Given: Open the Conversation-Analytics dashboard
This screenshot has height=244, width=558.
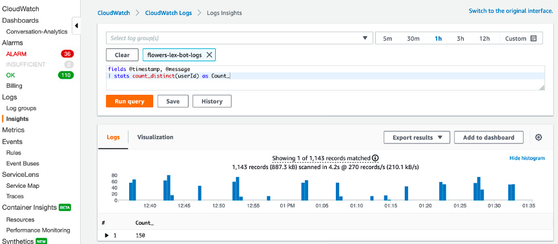Looking at the screenshot, I should click(37, 32).
